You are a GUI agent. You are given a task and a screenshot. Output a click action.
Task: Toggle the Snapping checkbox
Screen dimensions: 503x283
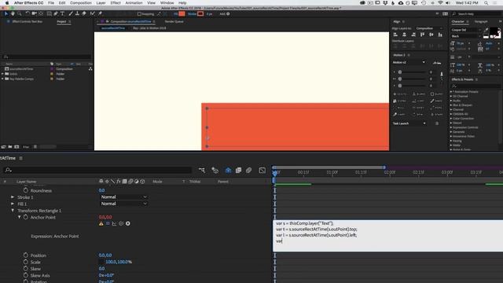click(139, 14)
